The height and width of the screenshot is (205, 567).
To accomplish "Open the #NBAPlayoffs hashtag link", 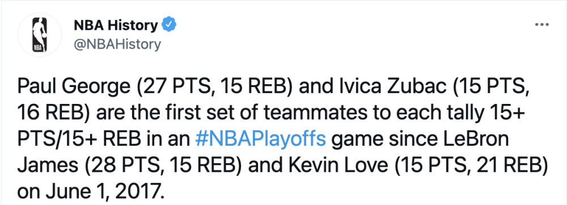I will 260,140.
